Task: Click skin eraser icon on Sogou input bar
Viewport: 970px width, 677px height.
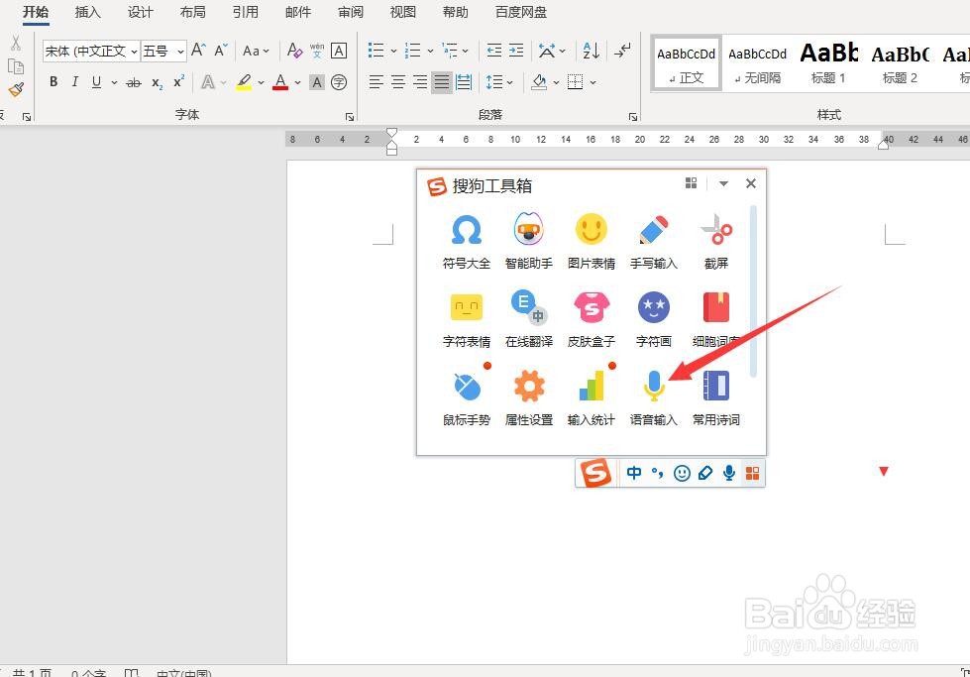Action: [x=705, y=474]
